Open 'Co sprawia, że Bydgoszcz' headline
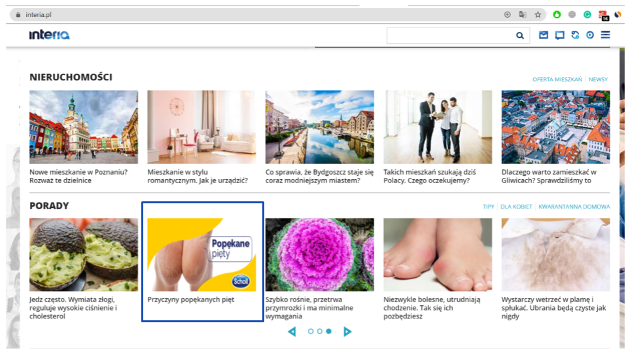The width and height of the screenshot is (628, 353). [x=319, y=176]
